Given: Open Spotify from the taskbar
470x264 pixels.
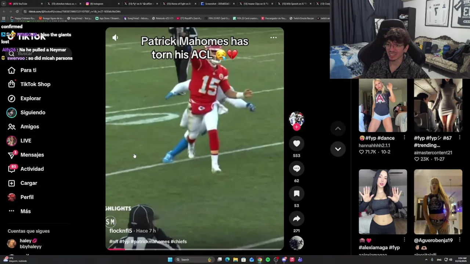Looking at the screenshot, I should (268, 260).
